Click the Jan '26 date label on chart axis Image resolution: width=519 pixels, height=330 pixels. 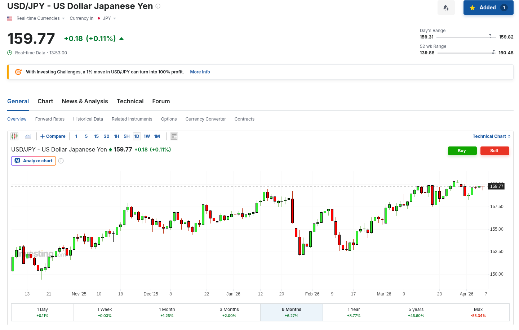point(233,294)
